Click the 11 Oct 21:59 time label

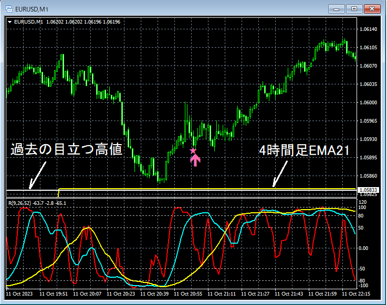point(322,294)
